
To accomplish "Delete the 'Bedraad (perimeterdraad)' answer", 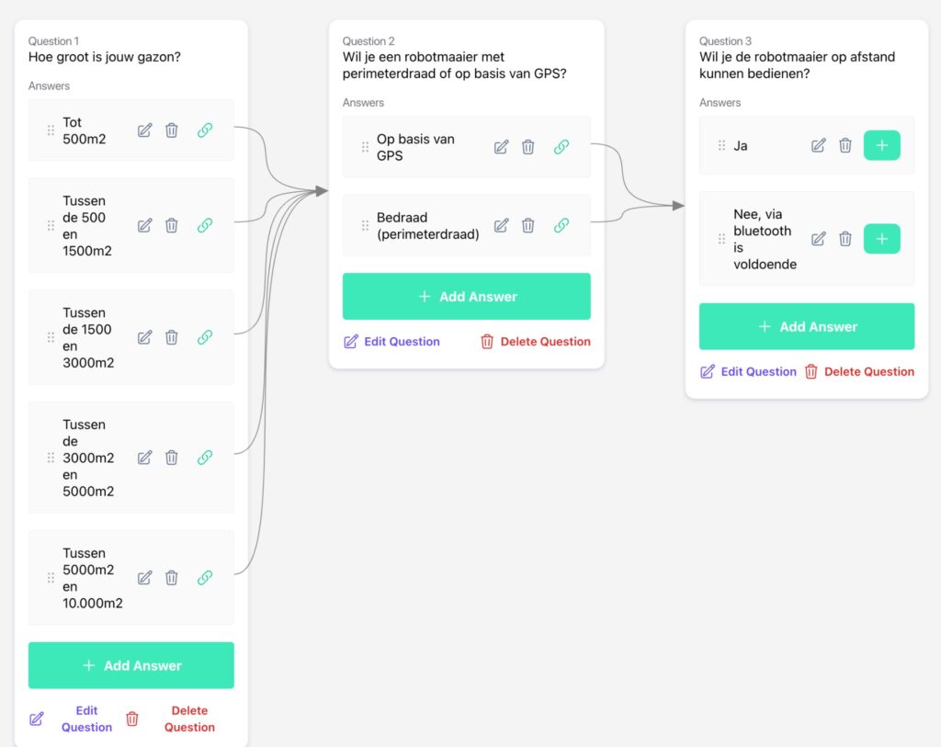I will coord(528,226).
